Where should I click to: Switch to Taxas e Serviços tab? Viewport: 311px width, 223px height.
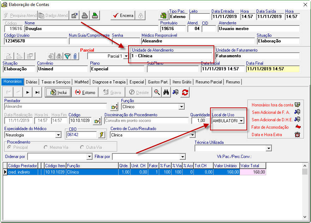click(x=56, y=82)
